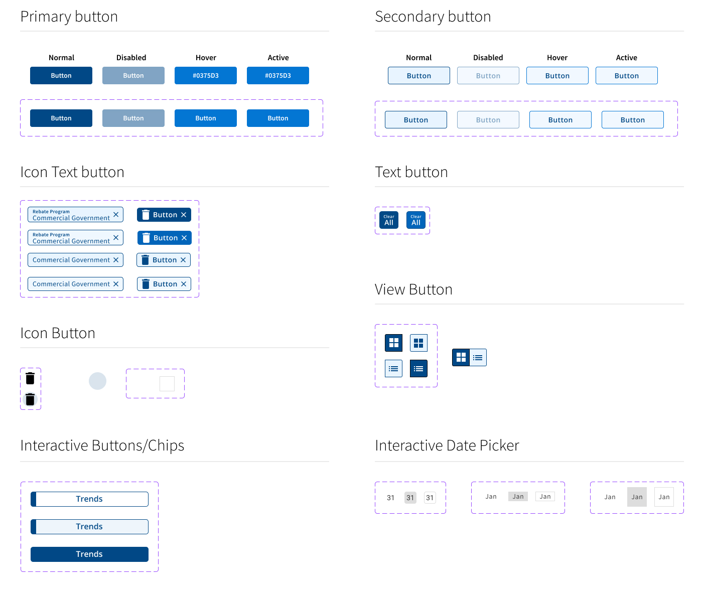Select the solid dark blue Trends chip
This screenshot has width=704, height=598.
pyautogui.click(x=89, y=554)
